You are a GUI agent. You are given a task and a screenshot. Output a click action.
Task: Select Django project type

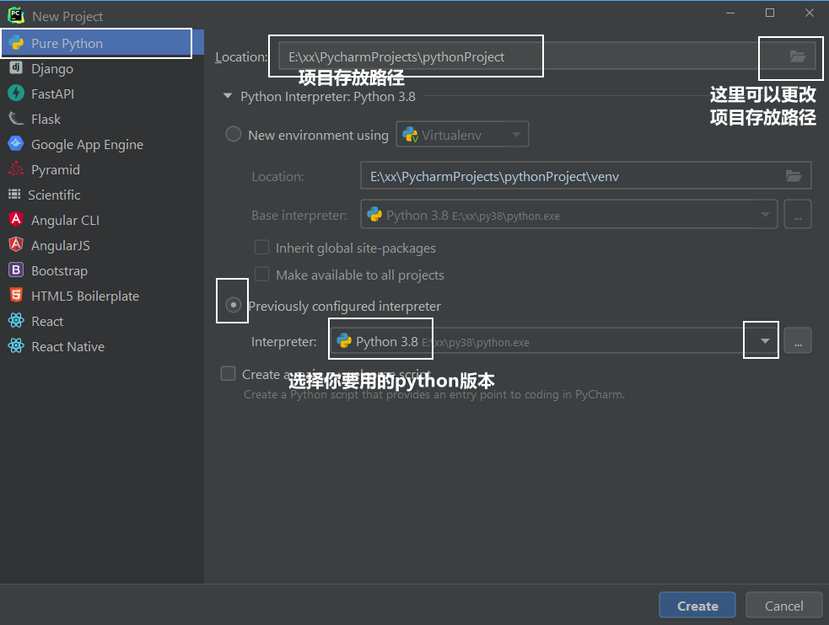[102, 68]
